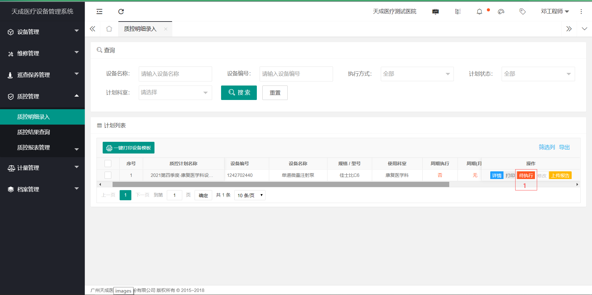Open the tab options chevron dropdown
The height and width of the screenshot is (295, 592).
point(584,29)
